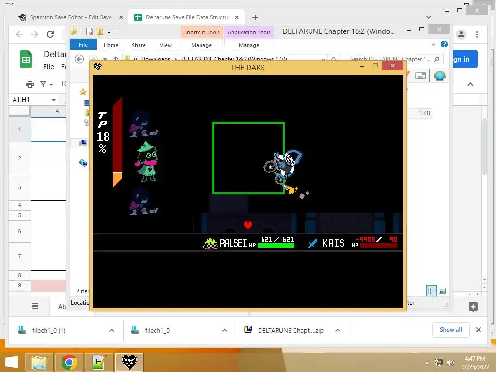
Task: Expand Chrome tab search chevron
Action: 429,17
